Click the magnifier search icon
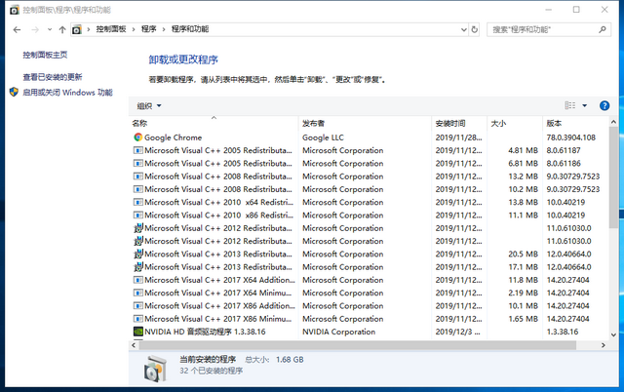This screenshot has height=392, width=624. [603, 29]
